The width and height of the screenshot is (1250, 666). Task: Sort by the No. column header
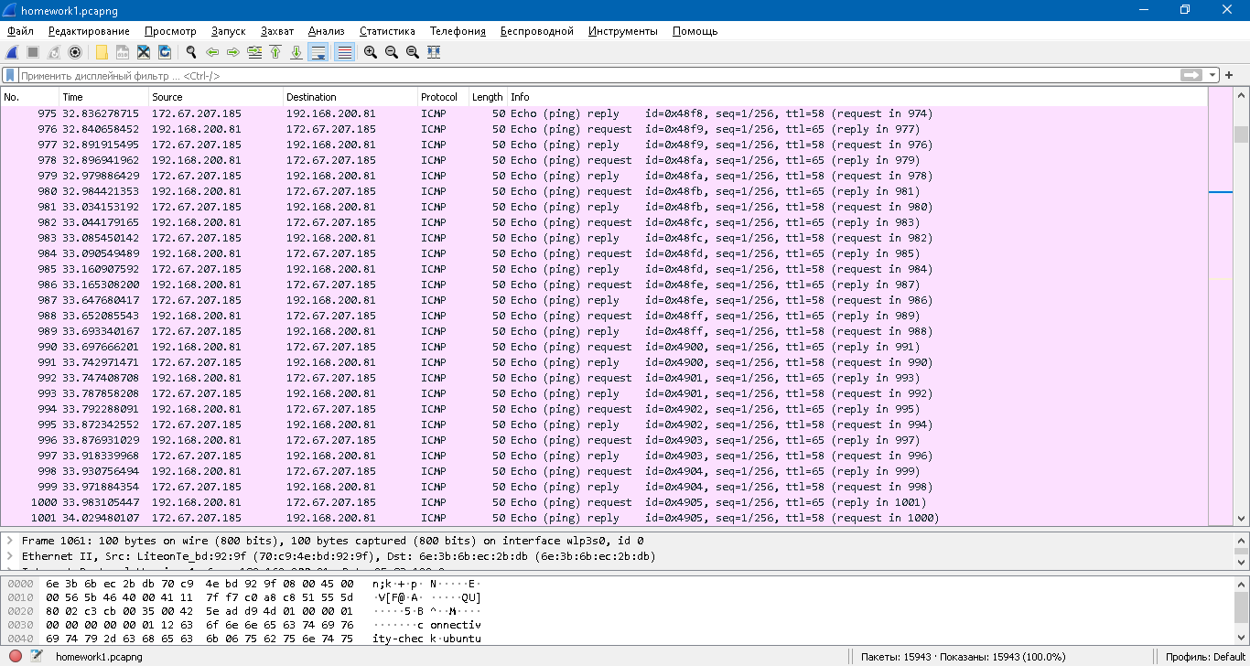pos(29,97)
